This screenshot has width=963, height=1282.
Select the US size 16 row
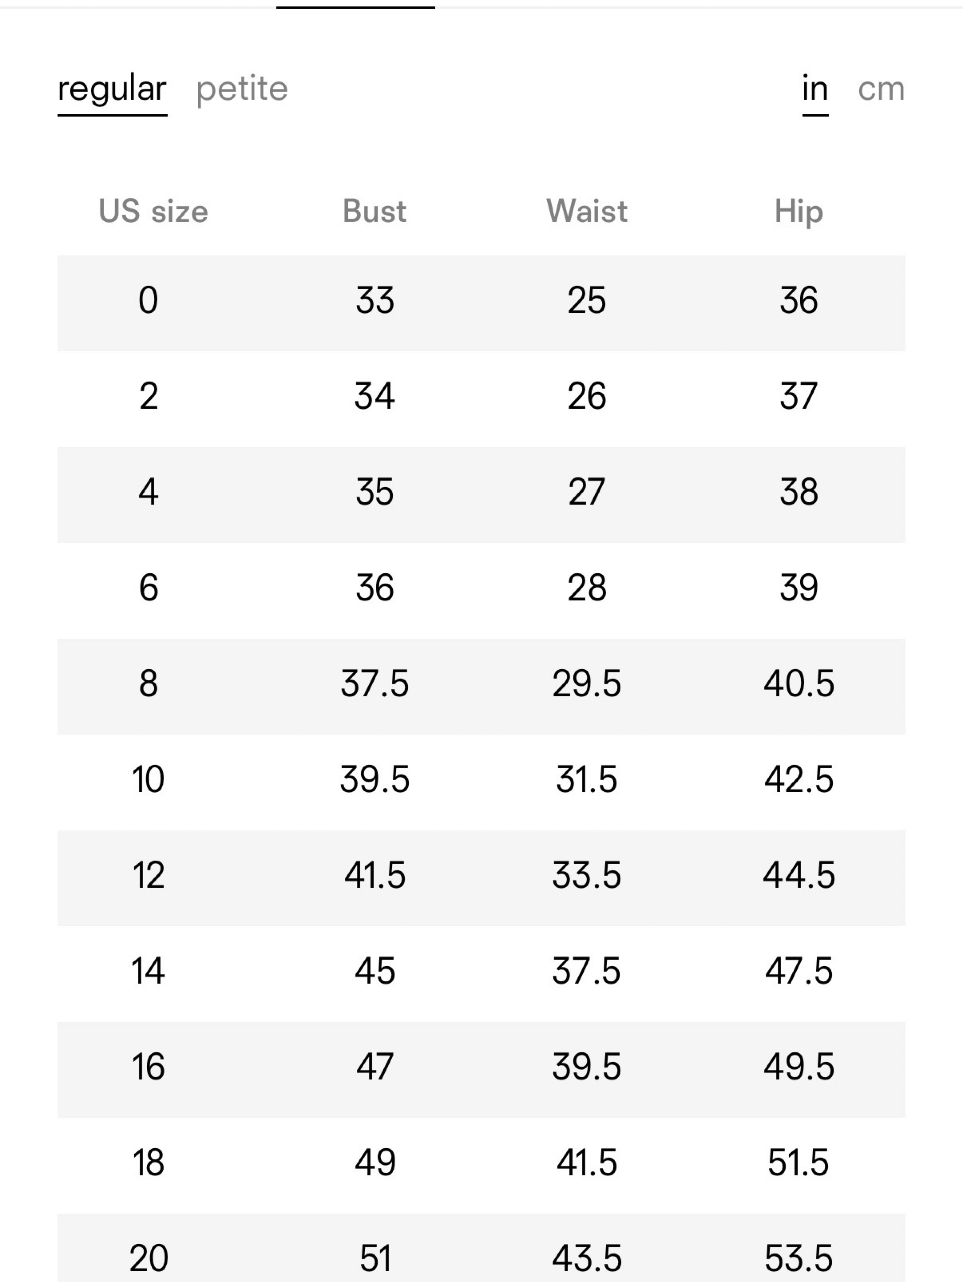[481, 1070]
